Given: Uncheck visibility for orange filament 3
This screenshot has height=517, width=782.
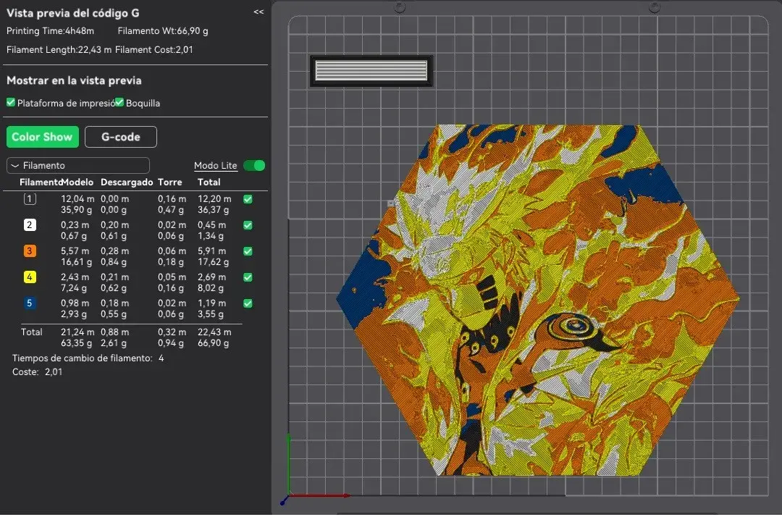Looking at the screenshot, I should pos(248,251).
